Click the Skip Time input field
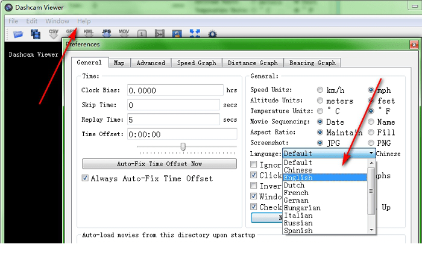Screen dimensions: 422x253 point(174,105)
